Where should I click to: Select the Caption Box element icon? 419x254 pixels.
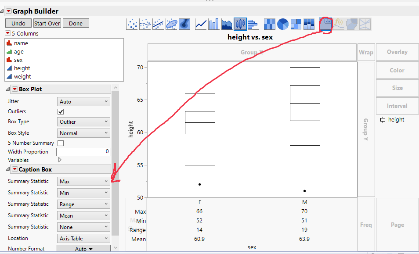pos(325,24)
